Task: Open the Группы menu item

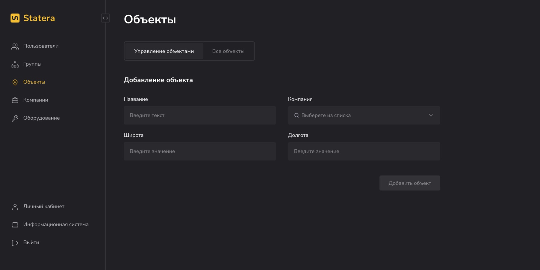Action: point(32,64)
